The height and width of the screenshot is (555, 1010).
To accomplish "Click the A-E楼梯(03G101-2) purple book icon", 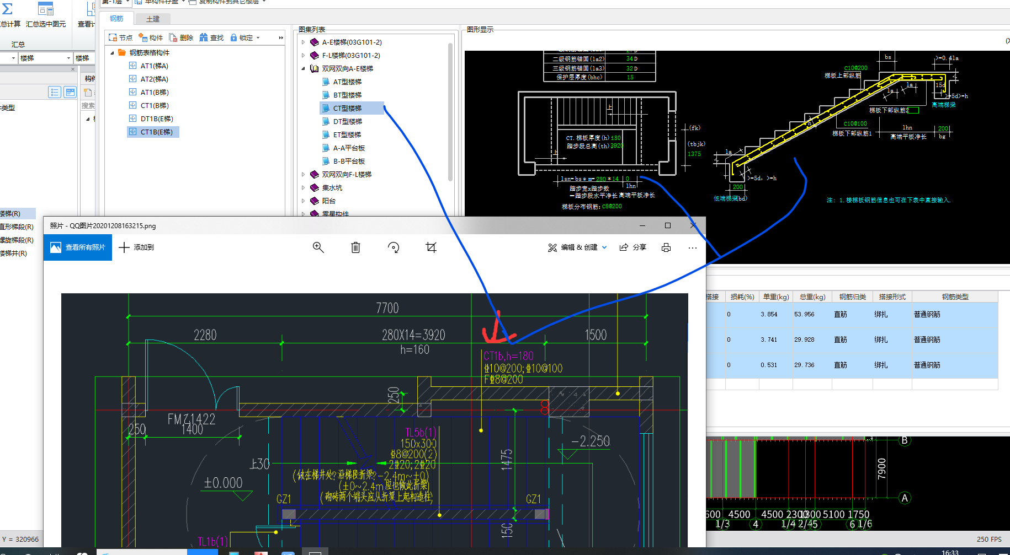I will coord(315,42).
